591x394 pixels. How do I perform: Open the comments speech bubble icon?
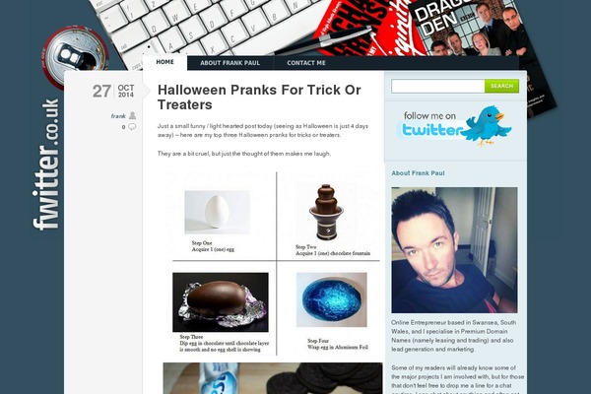coord(132,127)
